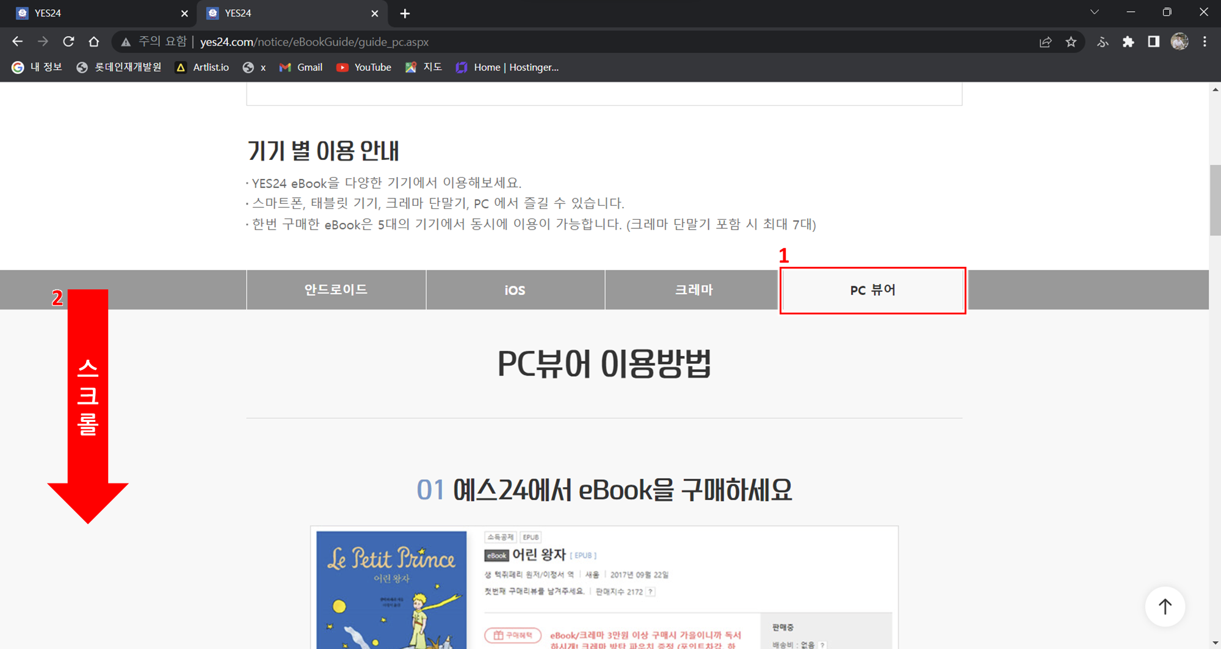Open the bookmark labeled x
Image resolution: width=1221 pixels, height=649 pixels.
pyautogui.click(x=254, y=67)
